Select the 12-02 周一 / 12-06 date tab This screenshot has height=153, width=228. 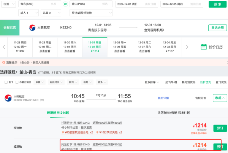pyautogui.click(x=120, y=47)
